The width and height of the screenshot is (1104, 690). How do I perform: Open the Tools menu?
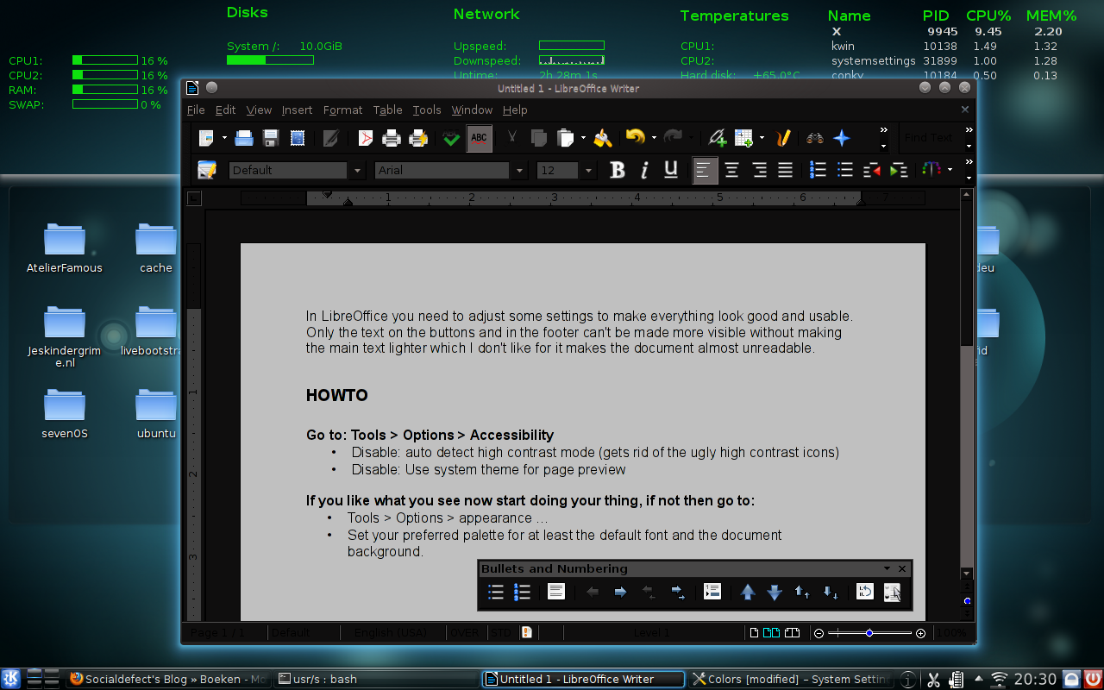pyautogui.click(x=426, y=110)
